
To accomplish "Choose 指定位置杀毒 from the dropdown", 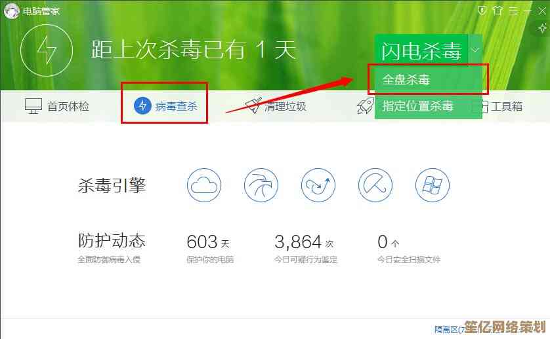I will [418, 105].
